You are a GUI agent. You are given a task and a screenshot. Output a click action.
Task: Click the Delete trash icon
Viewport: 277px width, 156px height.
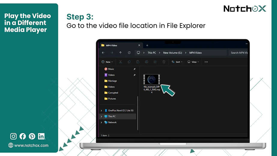[x=164, y=62]
